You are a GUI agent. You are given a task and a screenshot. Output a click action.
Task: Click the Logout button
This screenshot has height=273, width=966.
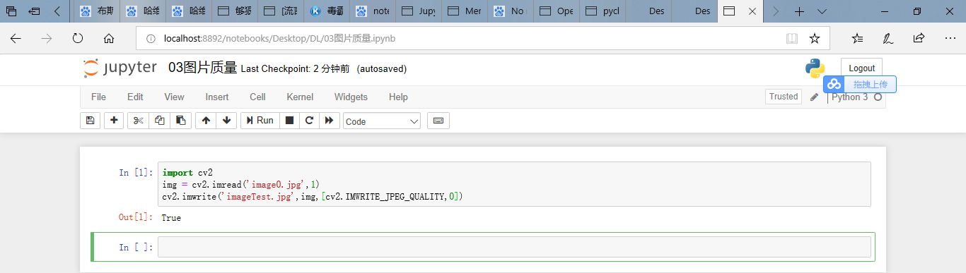tap(861, 68)
